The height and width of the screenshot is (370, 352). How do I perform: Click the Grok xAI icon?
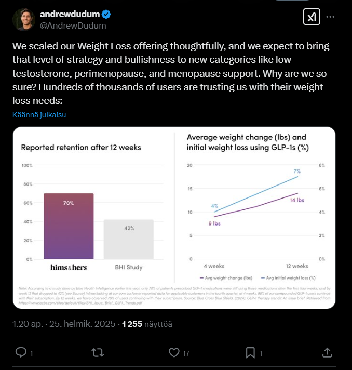tap(312, 17)
